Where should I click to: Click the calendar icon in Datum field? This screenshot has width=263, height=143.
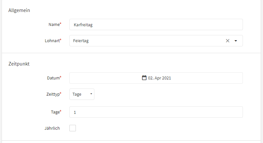[x=144, y=78]
